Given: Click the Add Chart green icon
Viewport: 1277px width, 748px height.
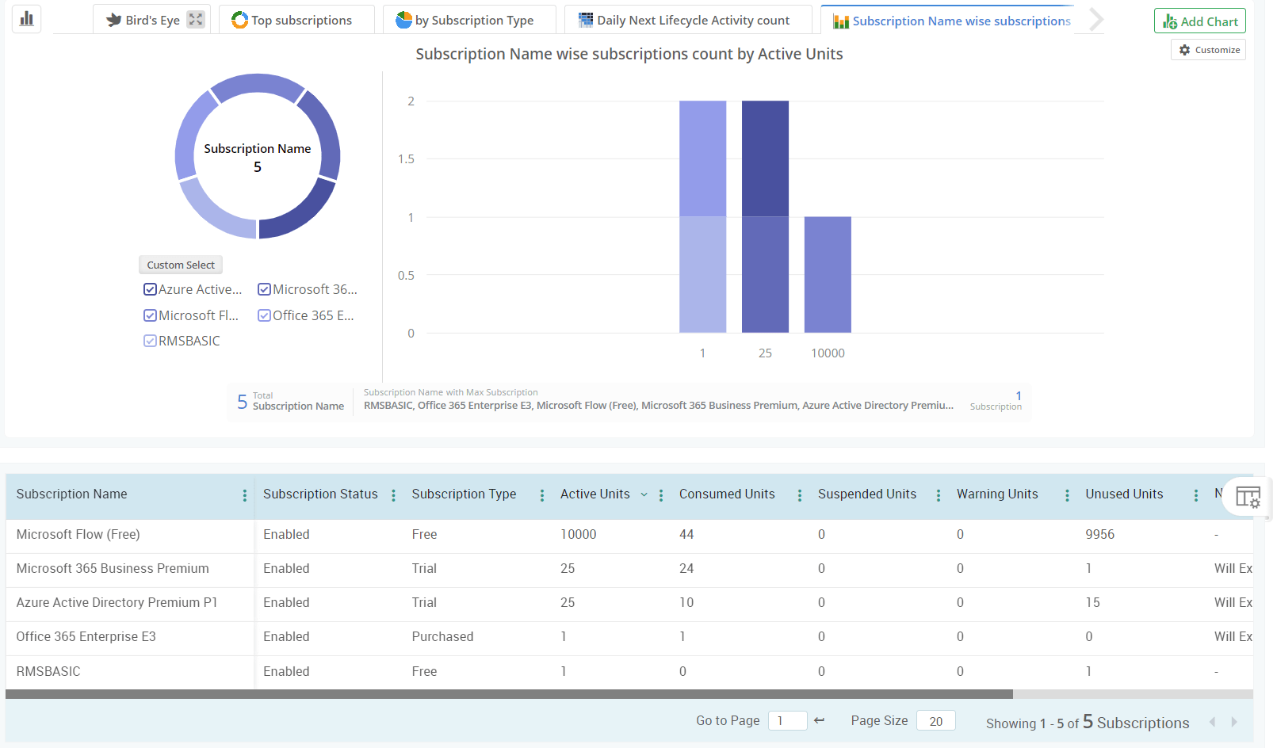Looking at the screenshot, I should click(1170, 21).
